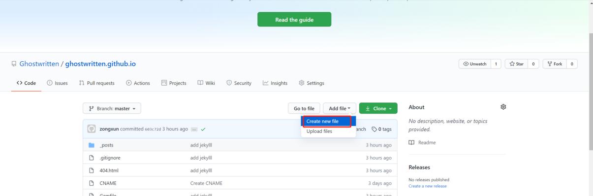
Task: Switch to the Wiki tab
Action: 206,83
